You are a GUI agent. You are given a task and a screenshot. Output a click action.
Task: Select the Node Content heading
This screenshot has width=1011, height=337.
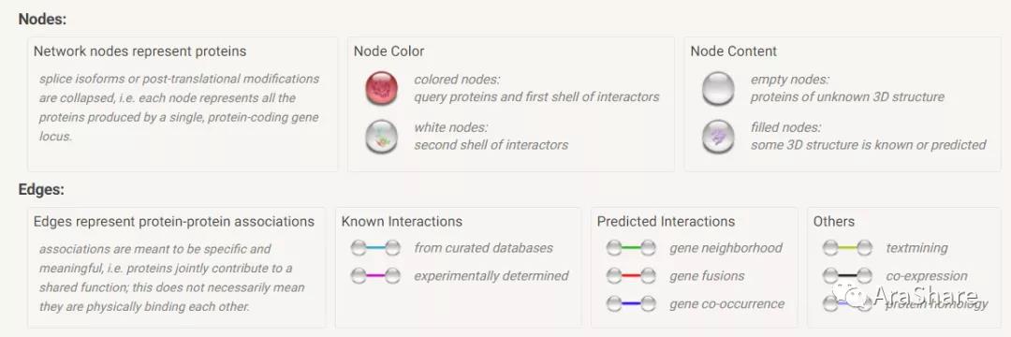click(734, 51)
